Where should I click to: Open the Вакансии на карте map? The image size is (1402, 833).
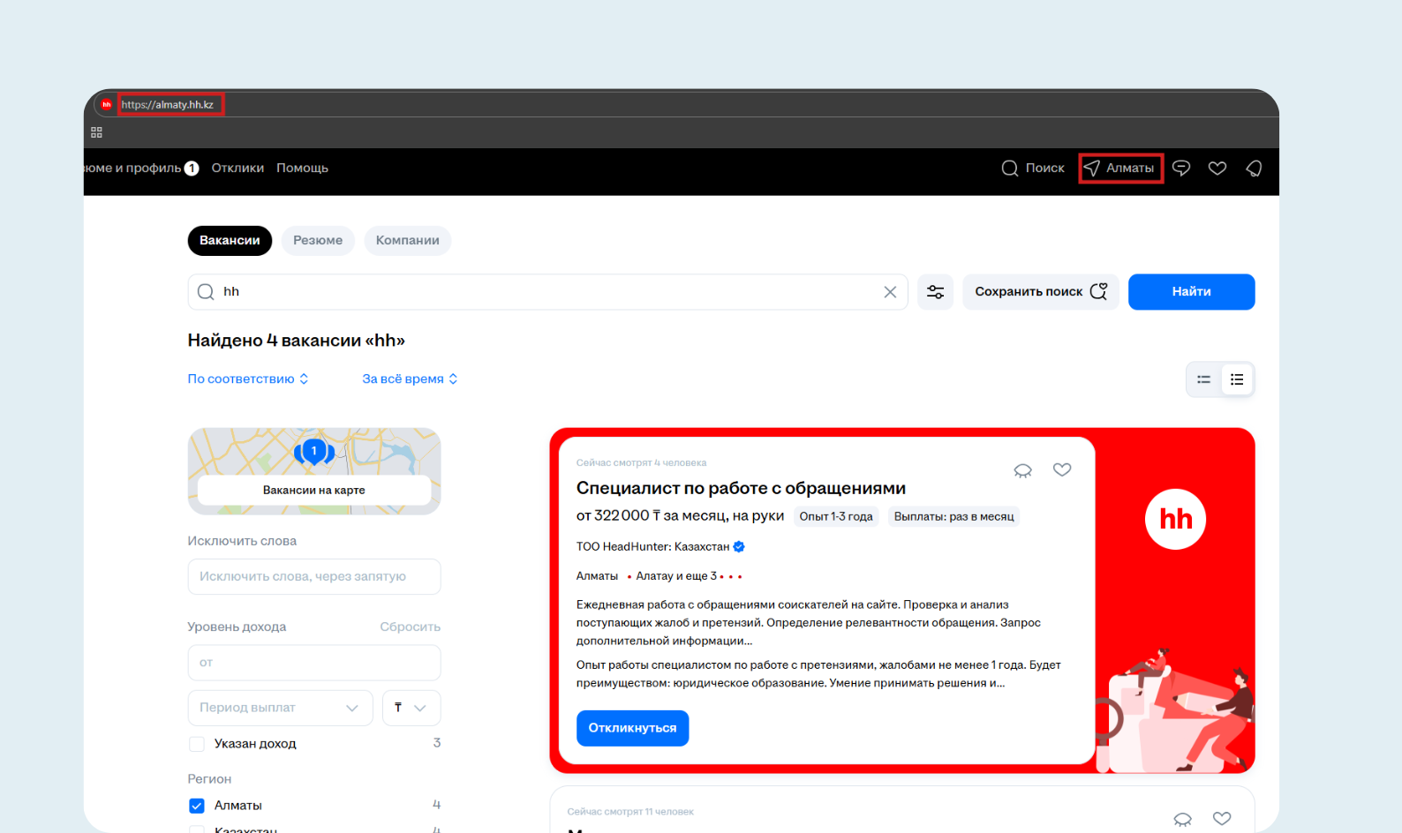pos(313,490)
